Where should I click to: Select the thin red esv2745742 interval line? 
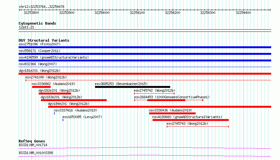[x=154, y=94]
